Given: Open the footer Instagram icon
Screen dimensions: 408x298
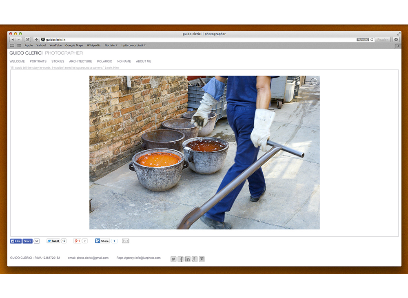Looking at the screenshot, I should [x=202, y=259].
